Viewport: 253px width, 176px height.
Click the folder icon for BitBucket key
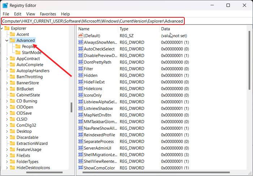pyautogui.click(x=13, y=89)
